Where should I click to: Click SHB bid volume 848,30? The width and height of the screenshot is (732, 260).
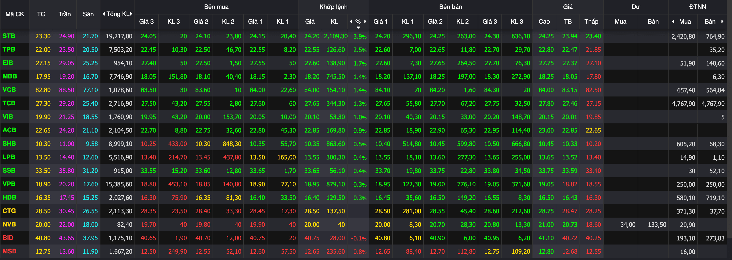[232, 144]
